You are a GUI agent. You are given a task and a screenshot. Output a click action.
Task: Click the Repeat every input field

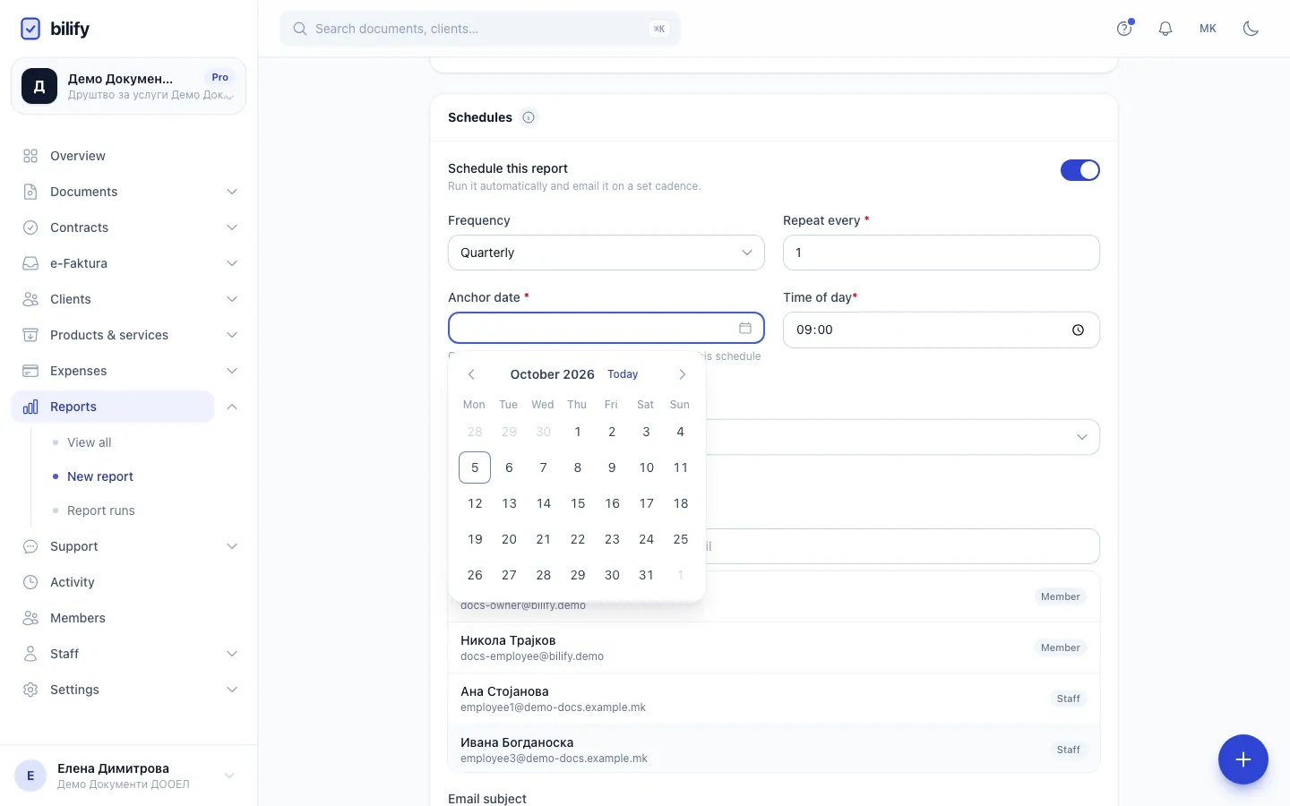tap(942, 253)
